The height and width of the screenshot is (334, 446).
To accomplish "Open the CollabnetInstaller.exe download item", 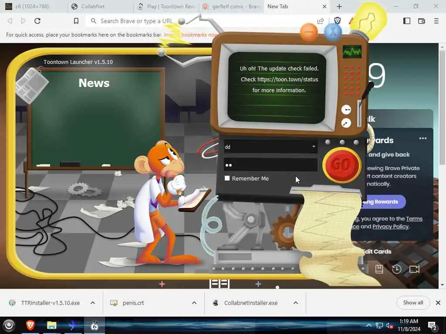I will (246, 303).
